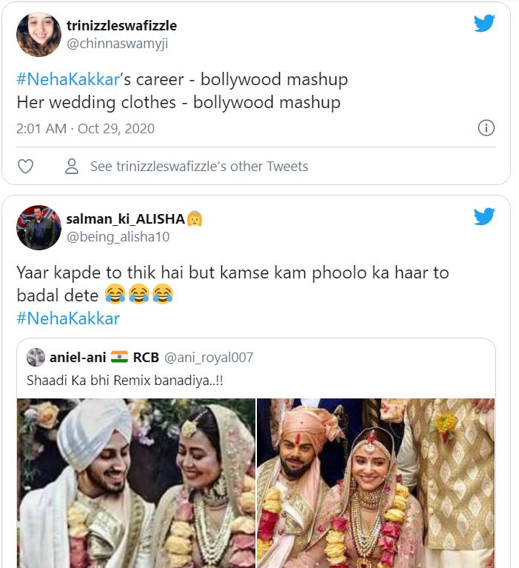Click the Twitter bird icon on first tweet
Image resolution: width=519 pixels, height=568 pixels.
coord(484,23)
